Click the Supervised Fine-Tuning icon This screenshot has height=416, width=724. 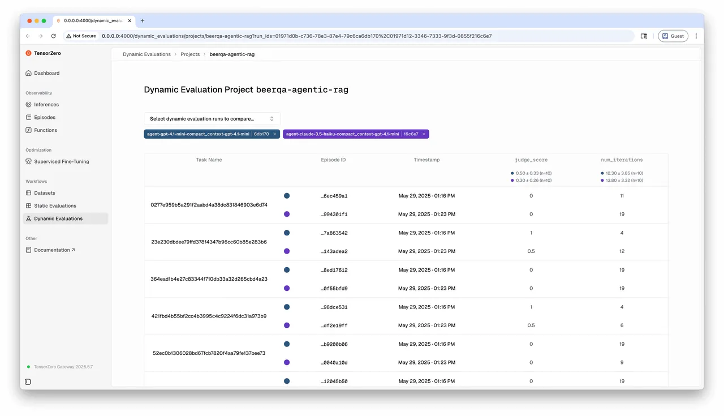coord(29,161)
